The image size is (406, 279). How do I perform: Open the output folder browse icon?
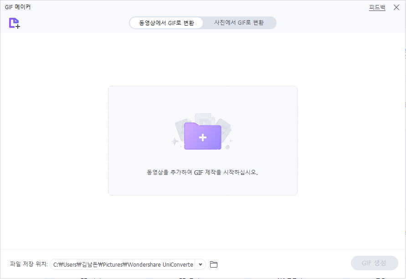click(214, 264)
